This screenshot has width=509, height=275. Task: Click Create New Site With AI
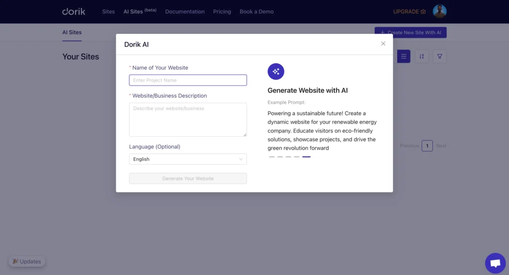(411, 32)
